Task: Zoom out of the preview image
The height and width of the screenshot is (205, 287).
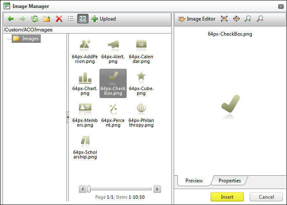Action: (261, 19)
